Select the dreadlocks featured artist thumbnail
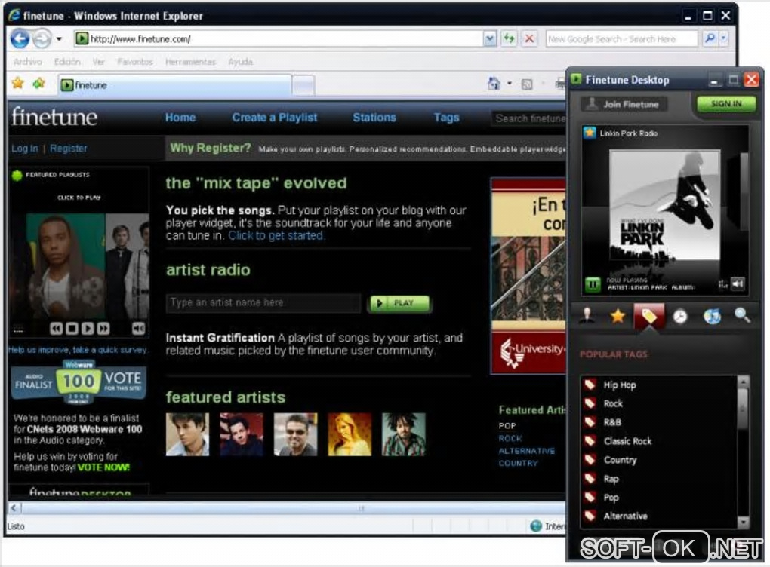Viewport: 770px width, 567px height. click(403, 434)
